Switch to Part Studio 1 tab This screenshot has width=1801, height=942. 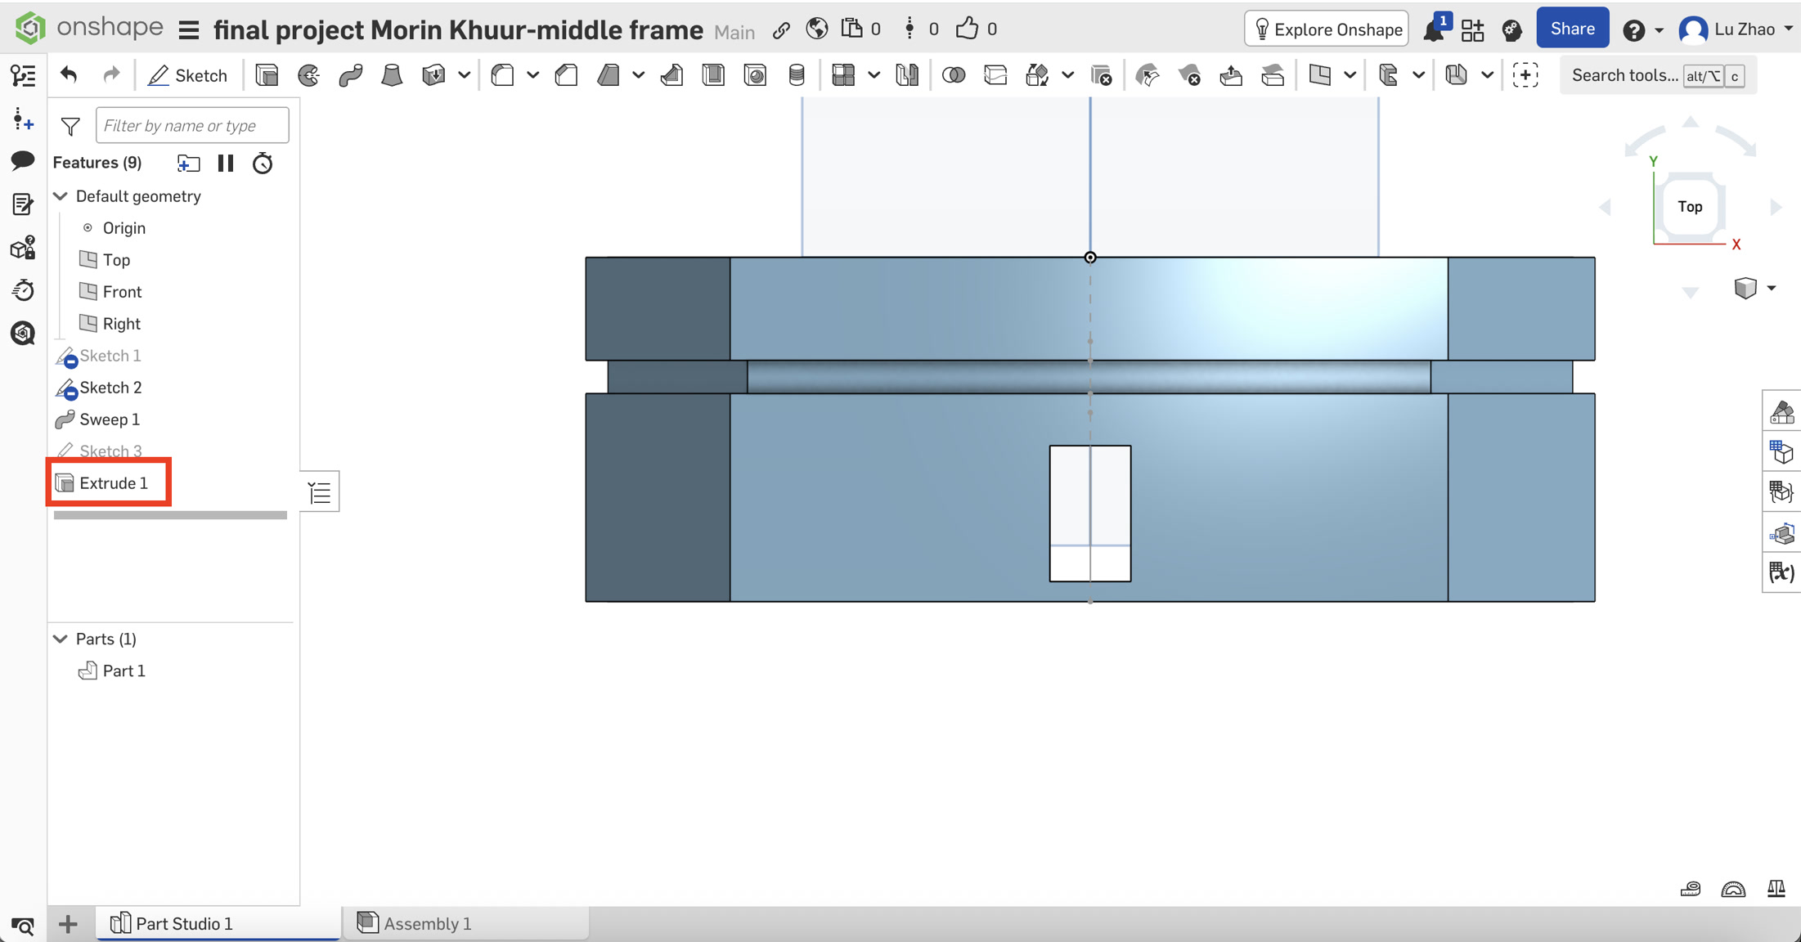pos(218,923)
